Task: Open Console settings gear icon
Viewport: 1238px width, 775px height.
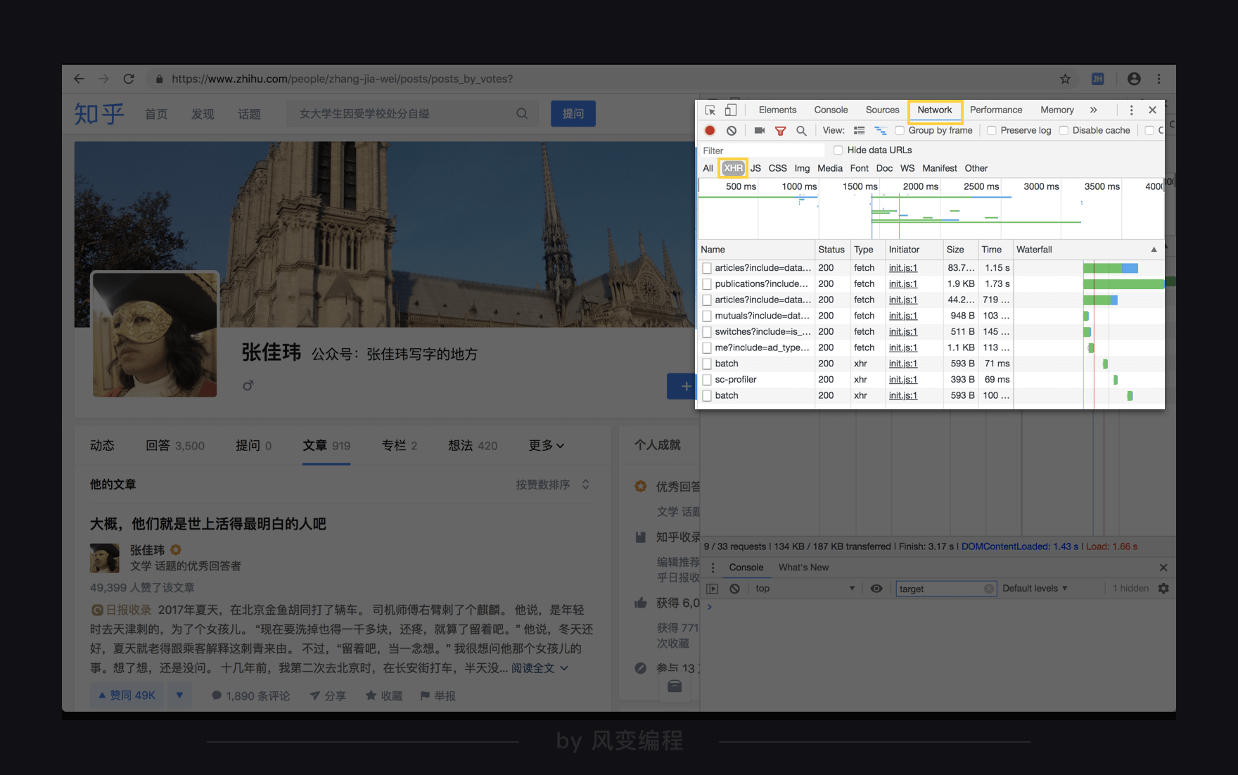Action: click(x=1164, y=588)
